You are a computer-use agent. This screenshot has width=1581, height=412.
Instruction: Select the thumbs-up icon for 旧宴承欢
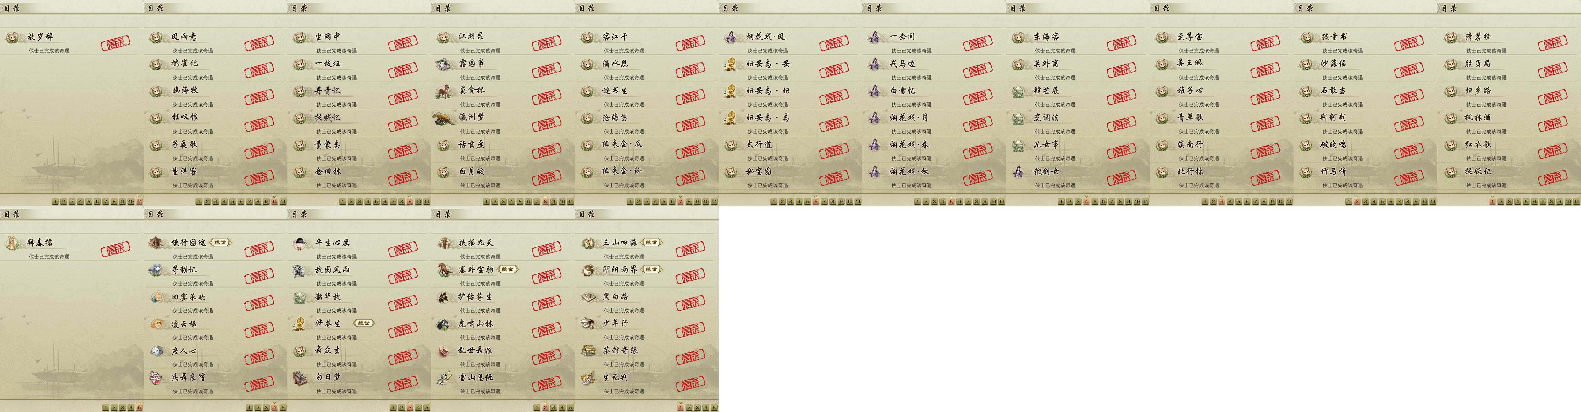(x=157, y=297)
